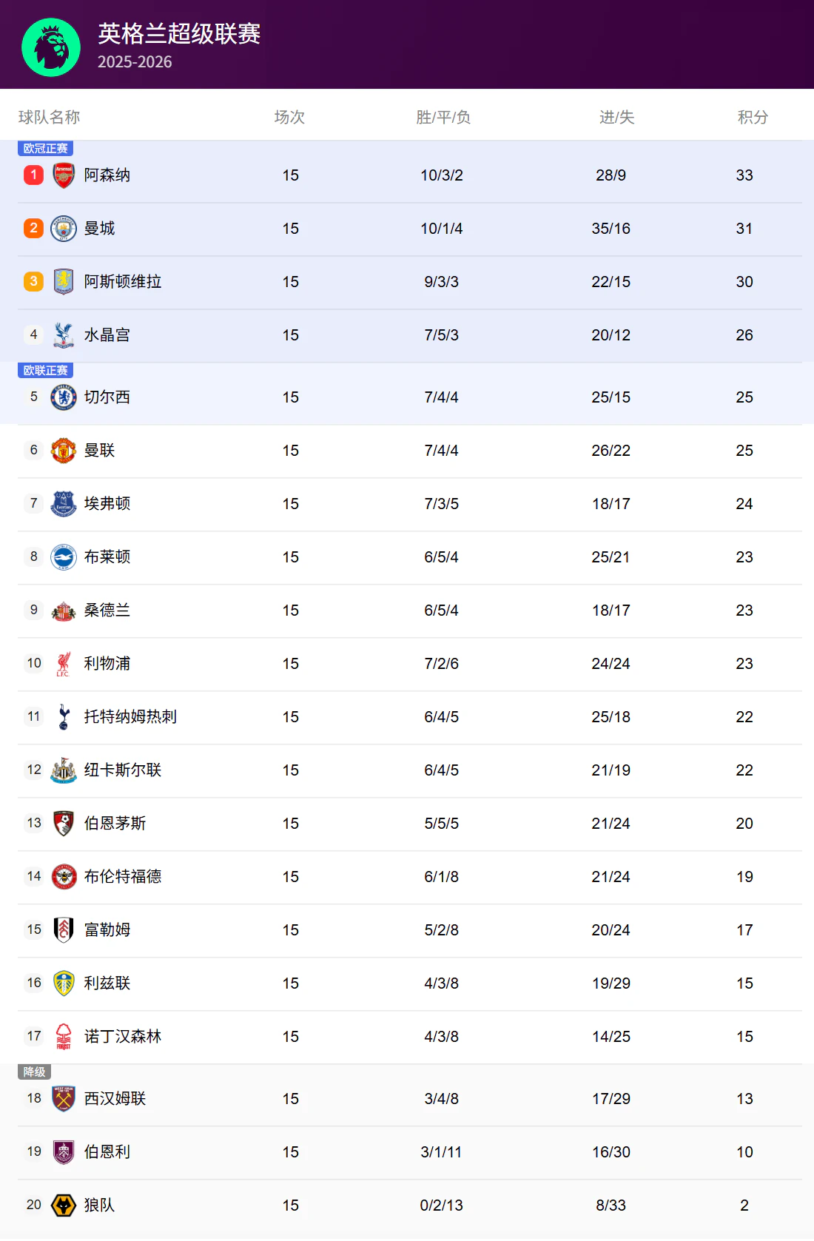Open the 水晶宫 team name link
Image resolution: width=814 pixels, height=1241 pixels.
click(107, 335)
